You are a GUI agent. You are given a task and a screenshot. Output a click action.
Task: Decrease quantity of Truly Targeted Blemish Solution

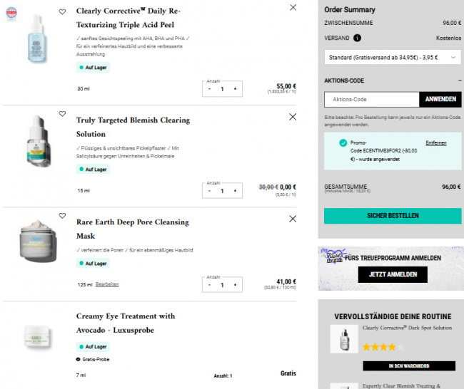210,191
